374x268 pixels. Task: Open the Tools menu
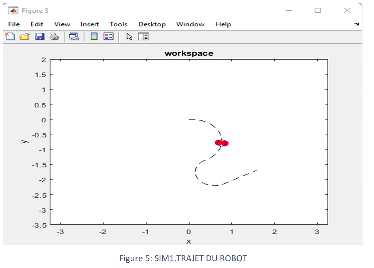coord(118,24)
